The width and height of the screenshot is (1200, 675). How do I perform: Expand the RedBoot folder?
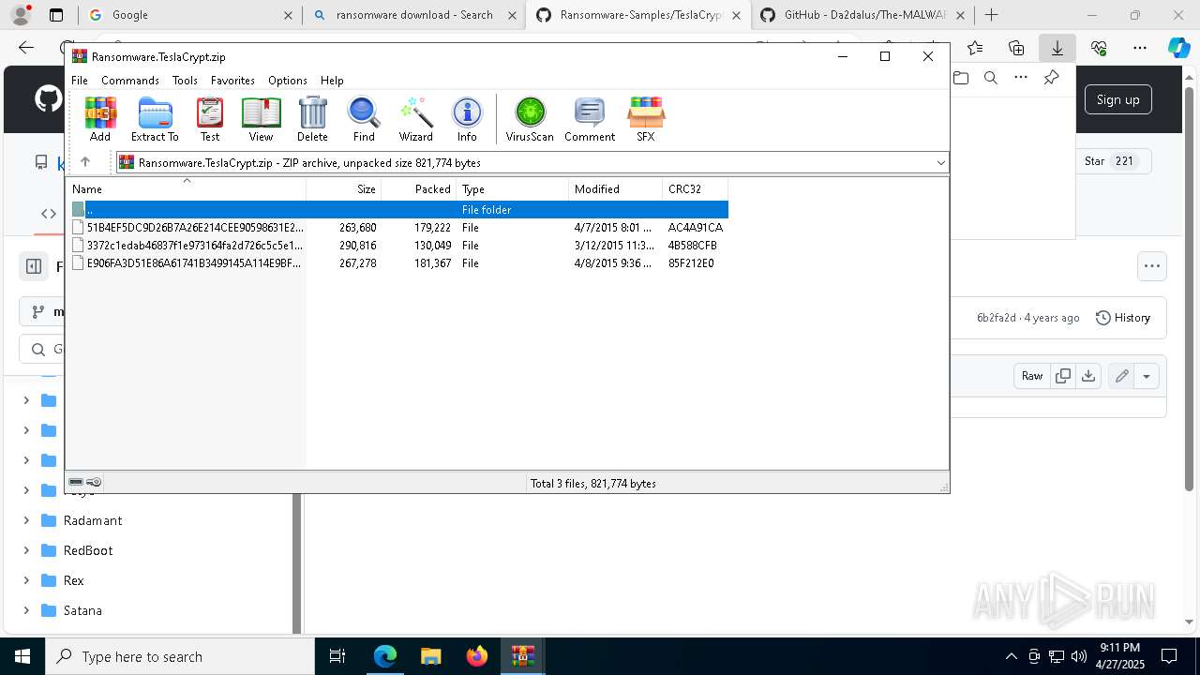pyautogui.click(x=26, y=550)
